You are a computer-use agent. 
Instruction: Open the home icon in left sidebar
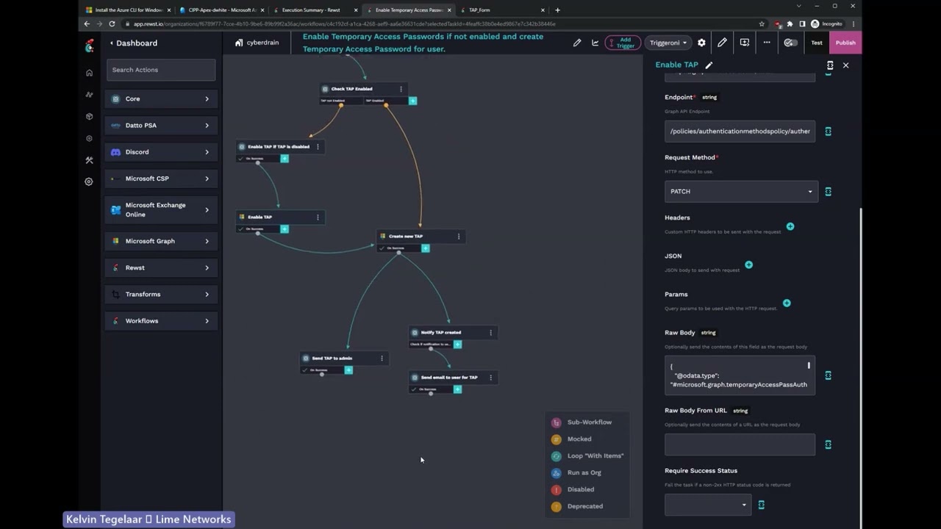89,73
